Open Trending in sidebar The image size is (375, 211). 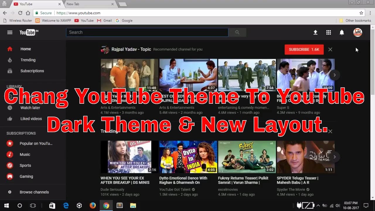pos(33,60)
